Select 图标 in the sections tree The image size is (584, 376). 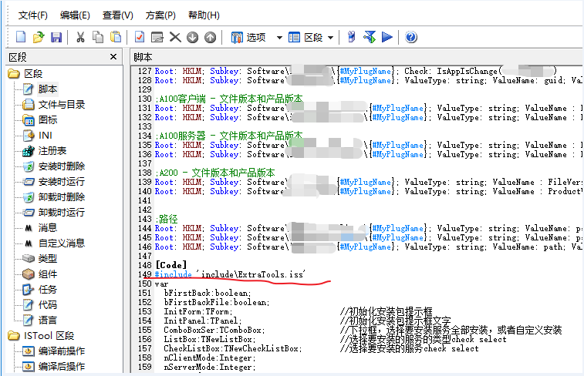(48, 119)
